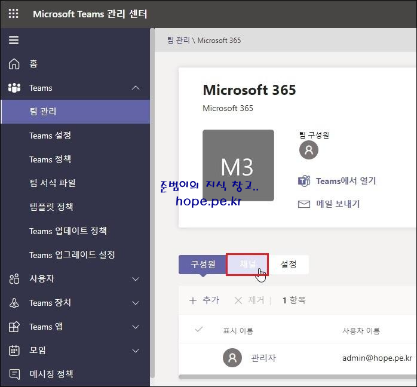Click the horizontal scrollbar under the table
417x387 pixels.
coord(298,377)
